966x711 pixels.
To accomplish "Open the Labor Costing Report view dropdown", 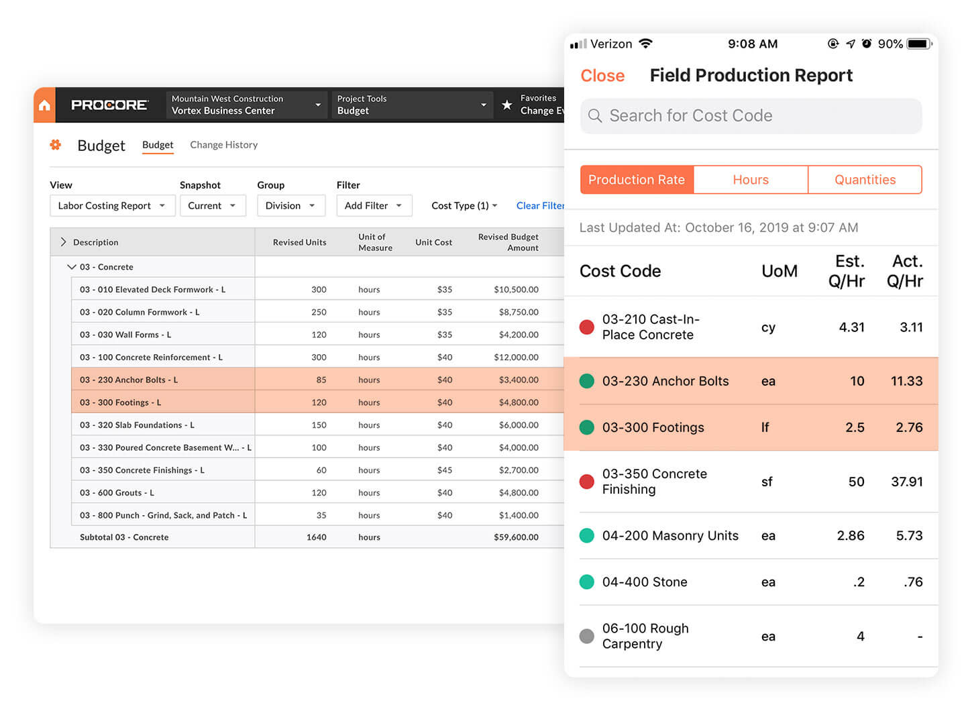I will [x=113, y=206].
